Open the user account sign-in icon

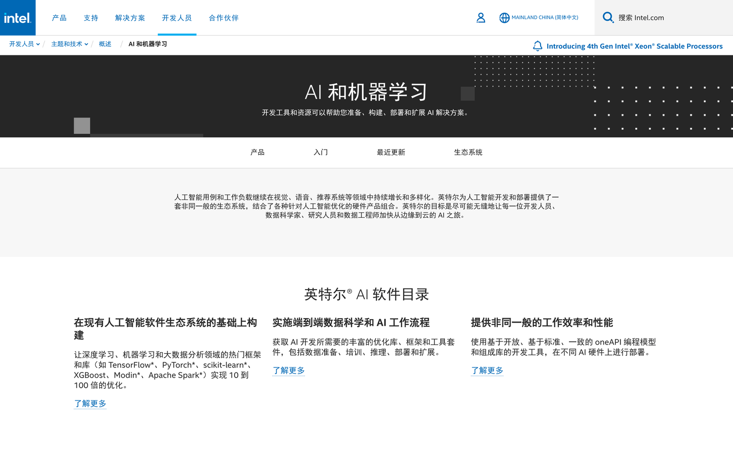(481, 18)
